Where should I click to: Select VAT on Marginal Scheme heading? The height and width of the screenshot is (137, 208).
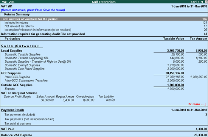point(19,93)
